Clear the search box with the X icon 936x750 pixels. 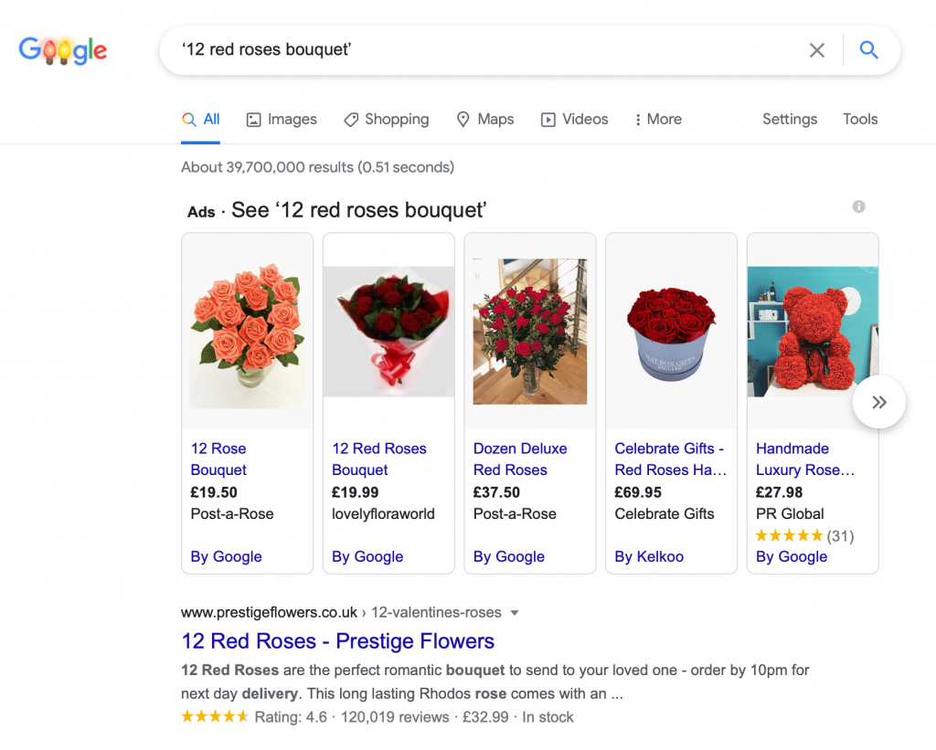[x=816, y=50]
